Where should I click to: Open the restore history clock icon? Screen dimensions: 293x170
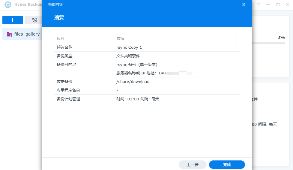coord(35,20)
